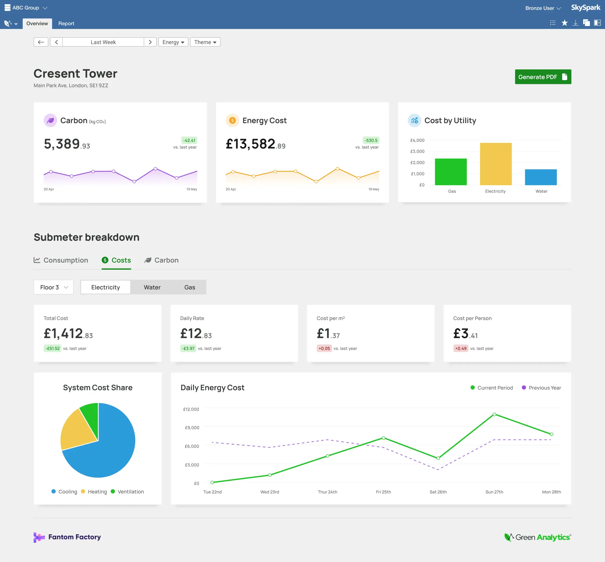Open the Theme dropdown
The image size is (605, 562).
coord(205,42)
